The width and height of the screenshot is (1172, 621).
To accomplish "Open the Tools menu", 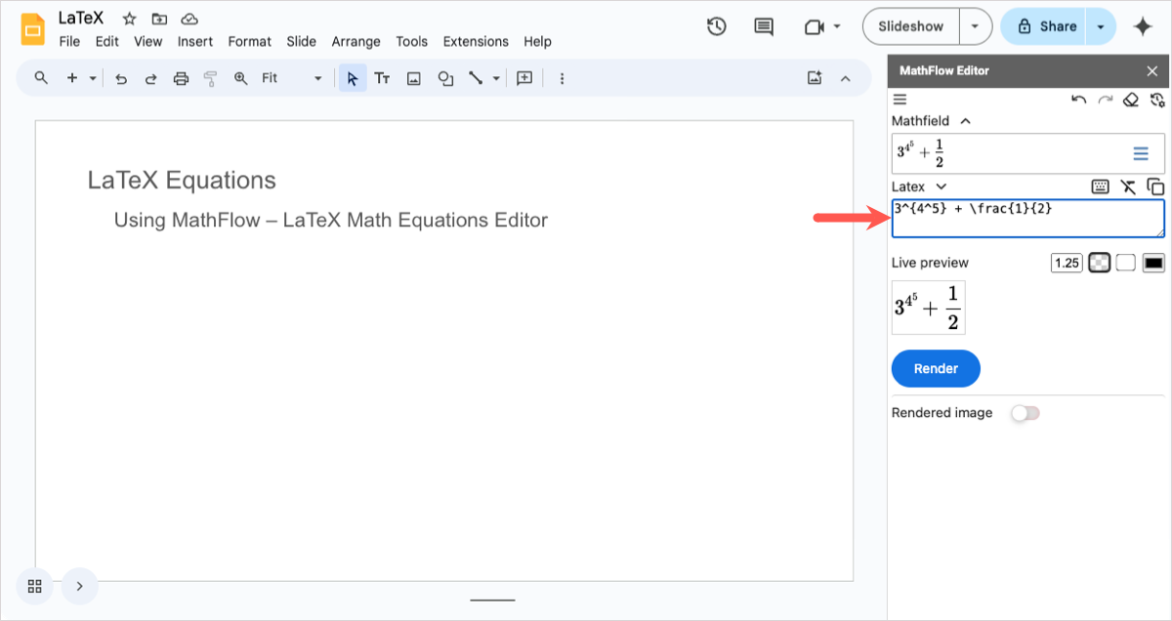I will pyautogui.click(x=412, y=42).
